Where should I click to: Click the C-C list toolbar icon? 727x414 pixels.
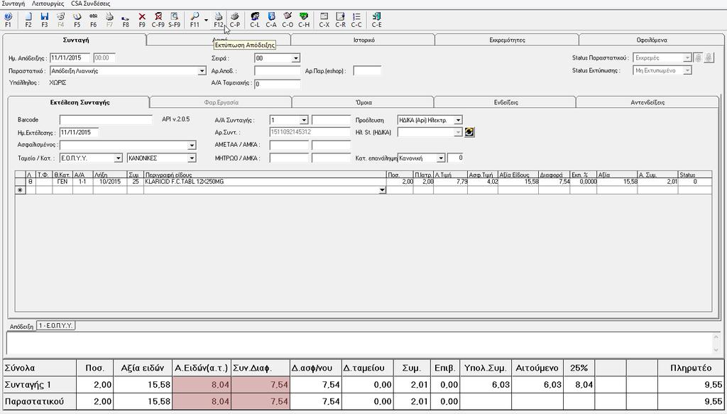[x=356, y=20]
